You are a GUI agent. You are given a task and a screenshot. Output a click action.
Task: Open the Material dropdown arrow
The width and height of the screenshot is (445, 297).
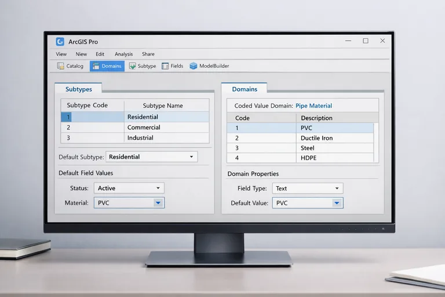point(158,203)
